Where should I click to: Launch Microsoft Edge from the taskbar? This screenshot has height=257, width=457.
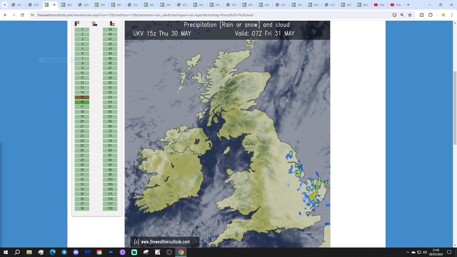[52, 252]
